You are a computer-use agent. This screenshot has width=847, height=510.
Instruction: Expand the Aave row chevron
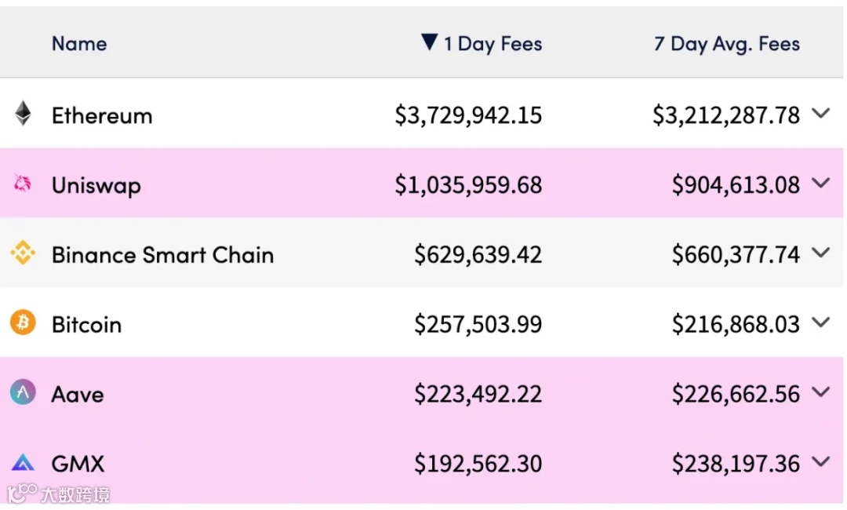tap(820, 392)
